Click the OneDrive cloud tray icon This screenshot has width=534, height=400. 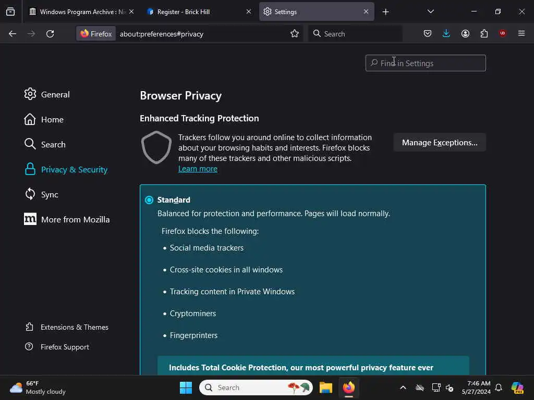pos(420,387)
